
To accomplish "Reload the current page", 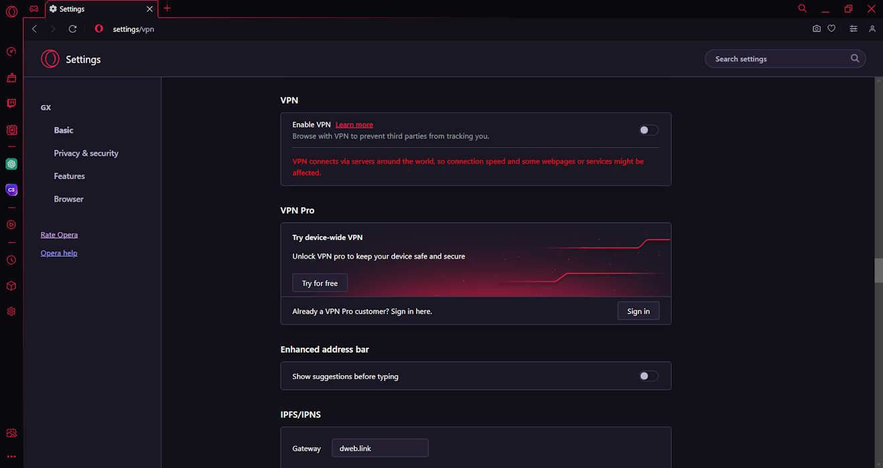I will coord(72,29).
